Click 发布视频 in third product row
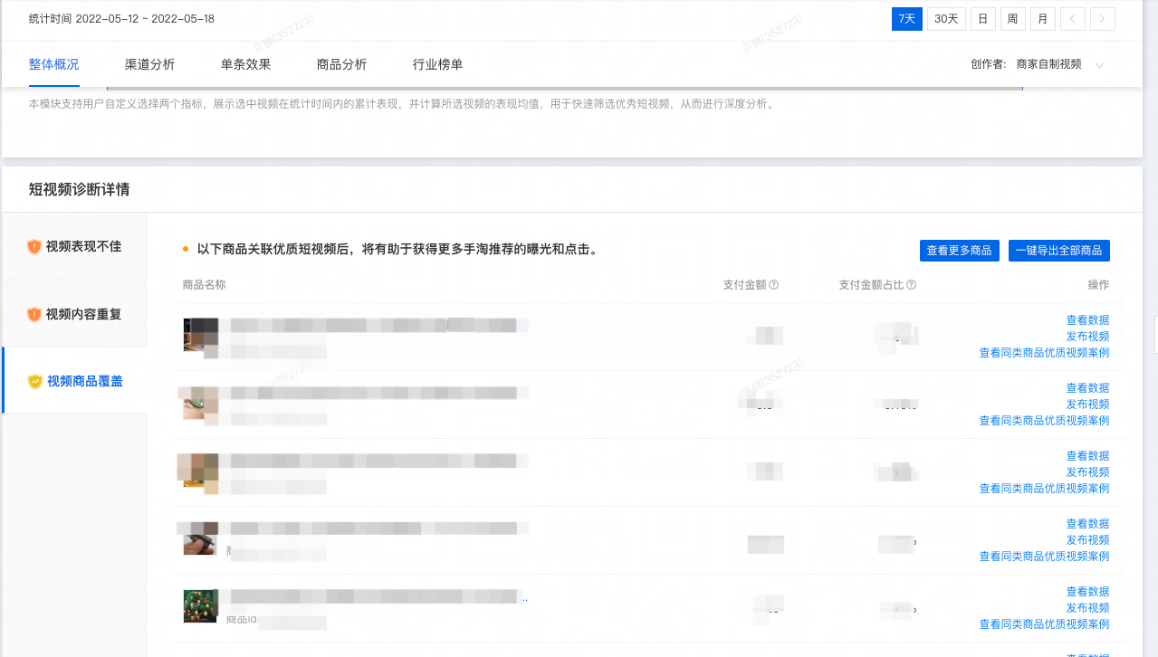 (x=1087, y=471)
